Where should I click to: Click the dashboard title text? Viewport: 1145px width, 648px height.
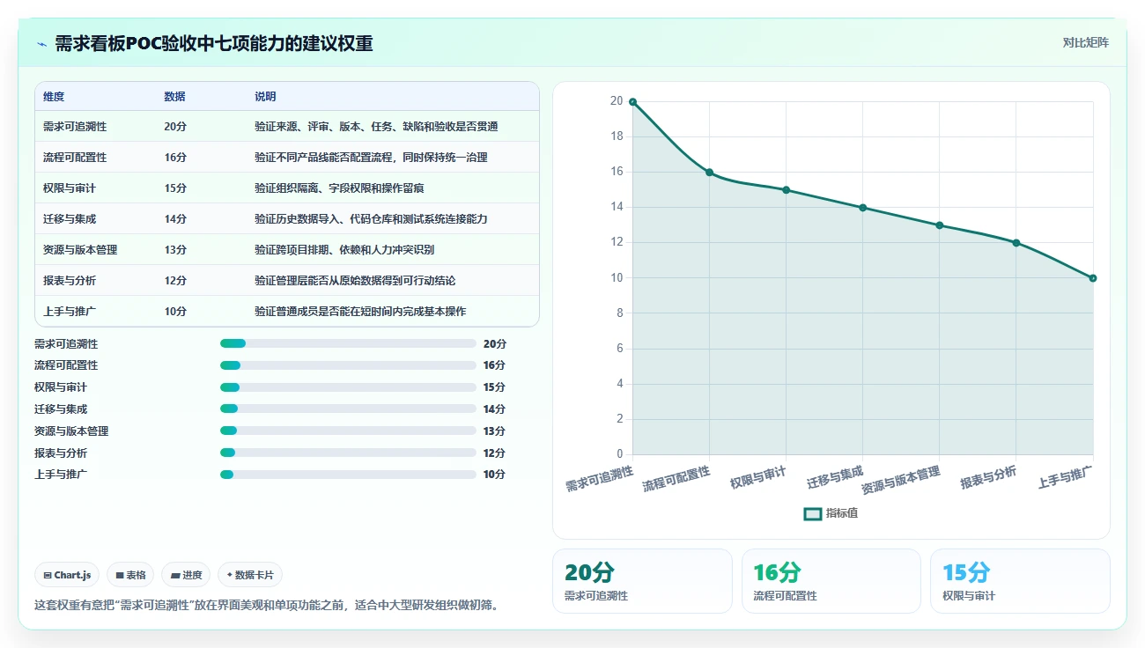point(214,43)
